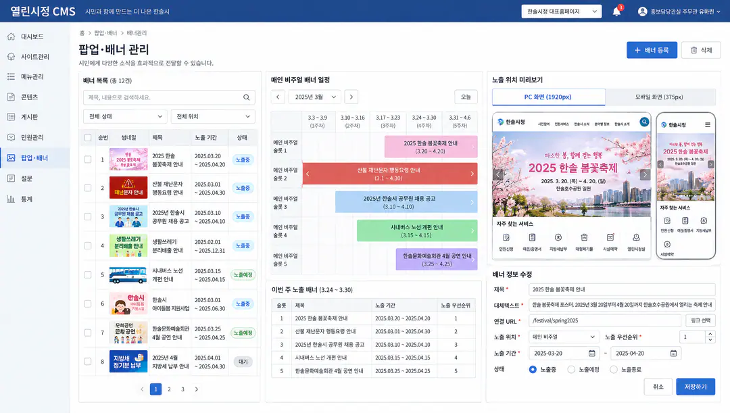Click right arrow on 산불 재난문자 schedule bar

[x=472, y=174]
